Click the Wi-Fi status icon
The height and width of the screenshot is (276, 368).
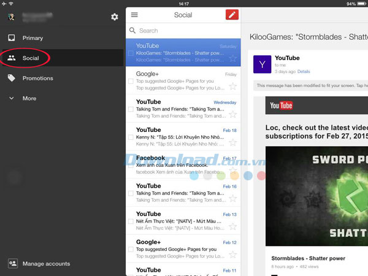(11, 4)
